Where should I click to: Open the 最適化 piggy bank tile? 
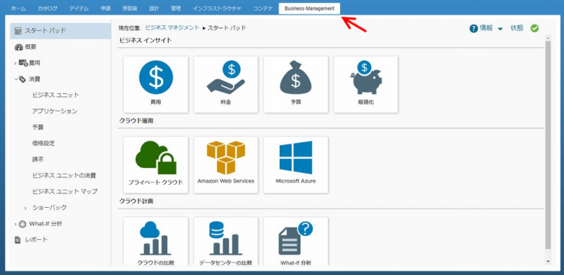click(x=366, y=85)
